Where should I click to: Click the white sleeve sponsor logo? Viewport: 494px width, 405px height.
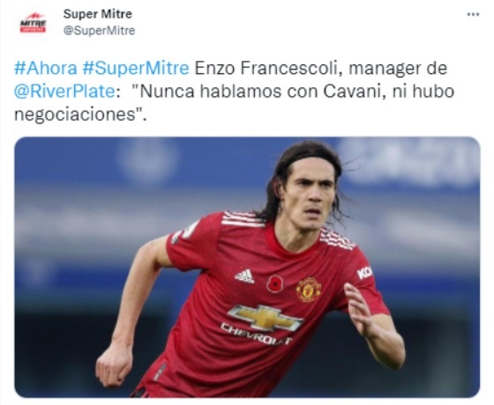(x=364, y=273)
